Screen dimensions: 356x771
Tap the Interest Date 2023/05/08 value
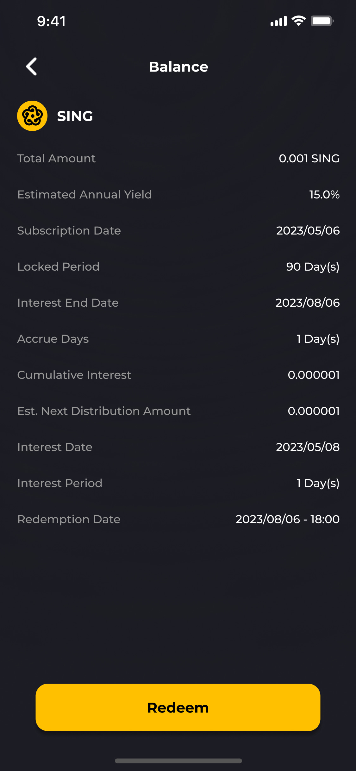[x=308, y=447]
